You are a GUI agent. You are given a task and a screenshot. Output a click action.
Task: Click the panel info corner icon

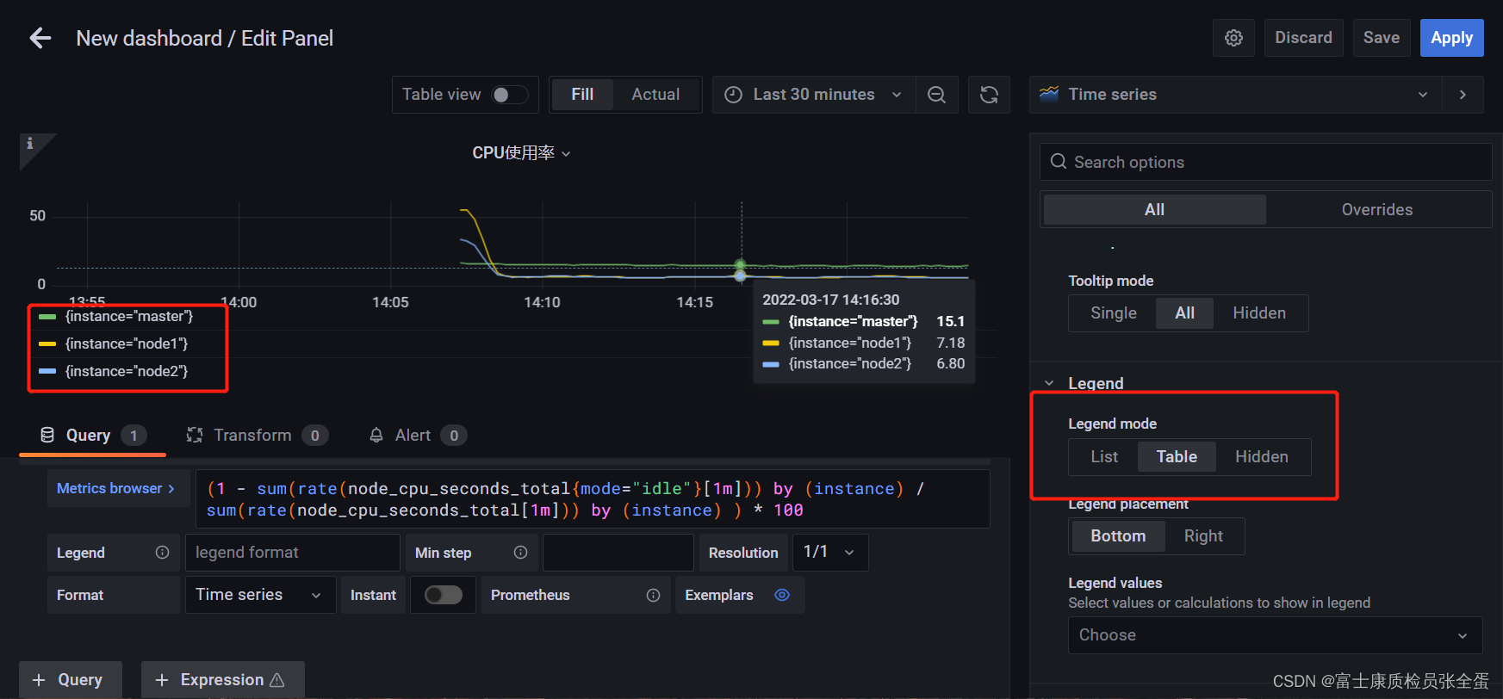tap(30, 144)
